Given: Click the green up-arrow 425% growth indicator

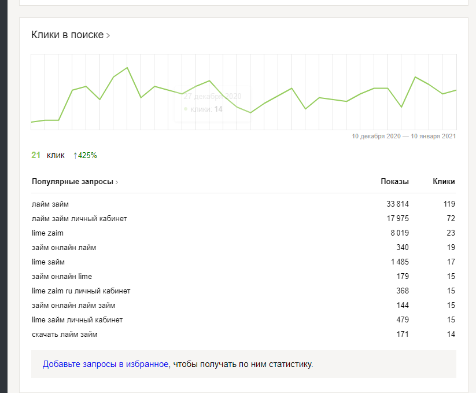Looking at the screenshot, I should (x=85, y=155).
